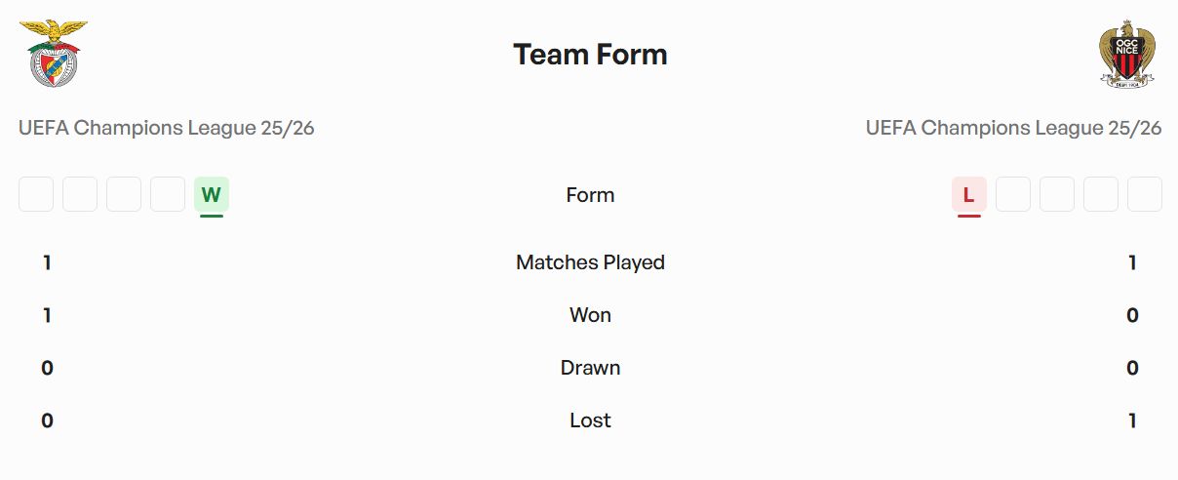Click Benfica's leftmost empty form box

[36, 195]
